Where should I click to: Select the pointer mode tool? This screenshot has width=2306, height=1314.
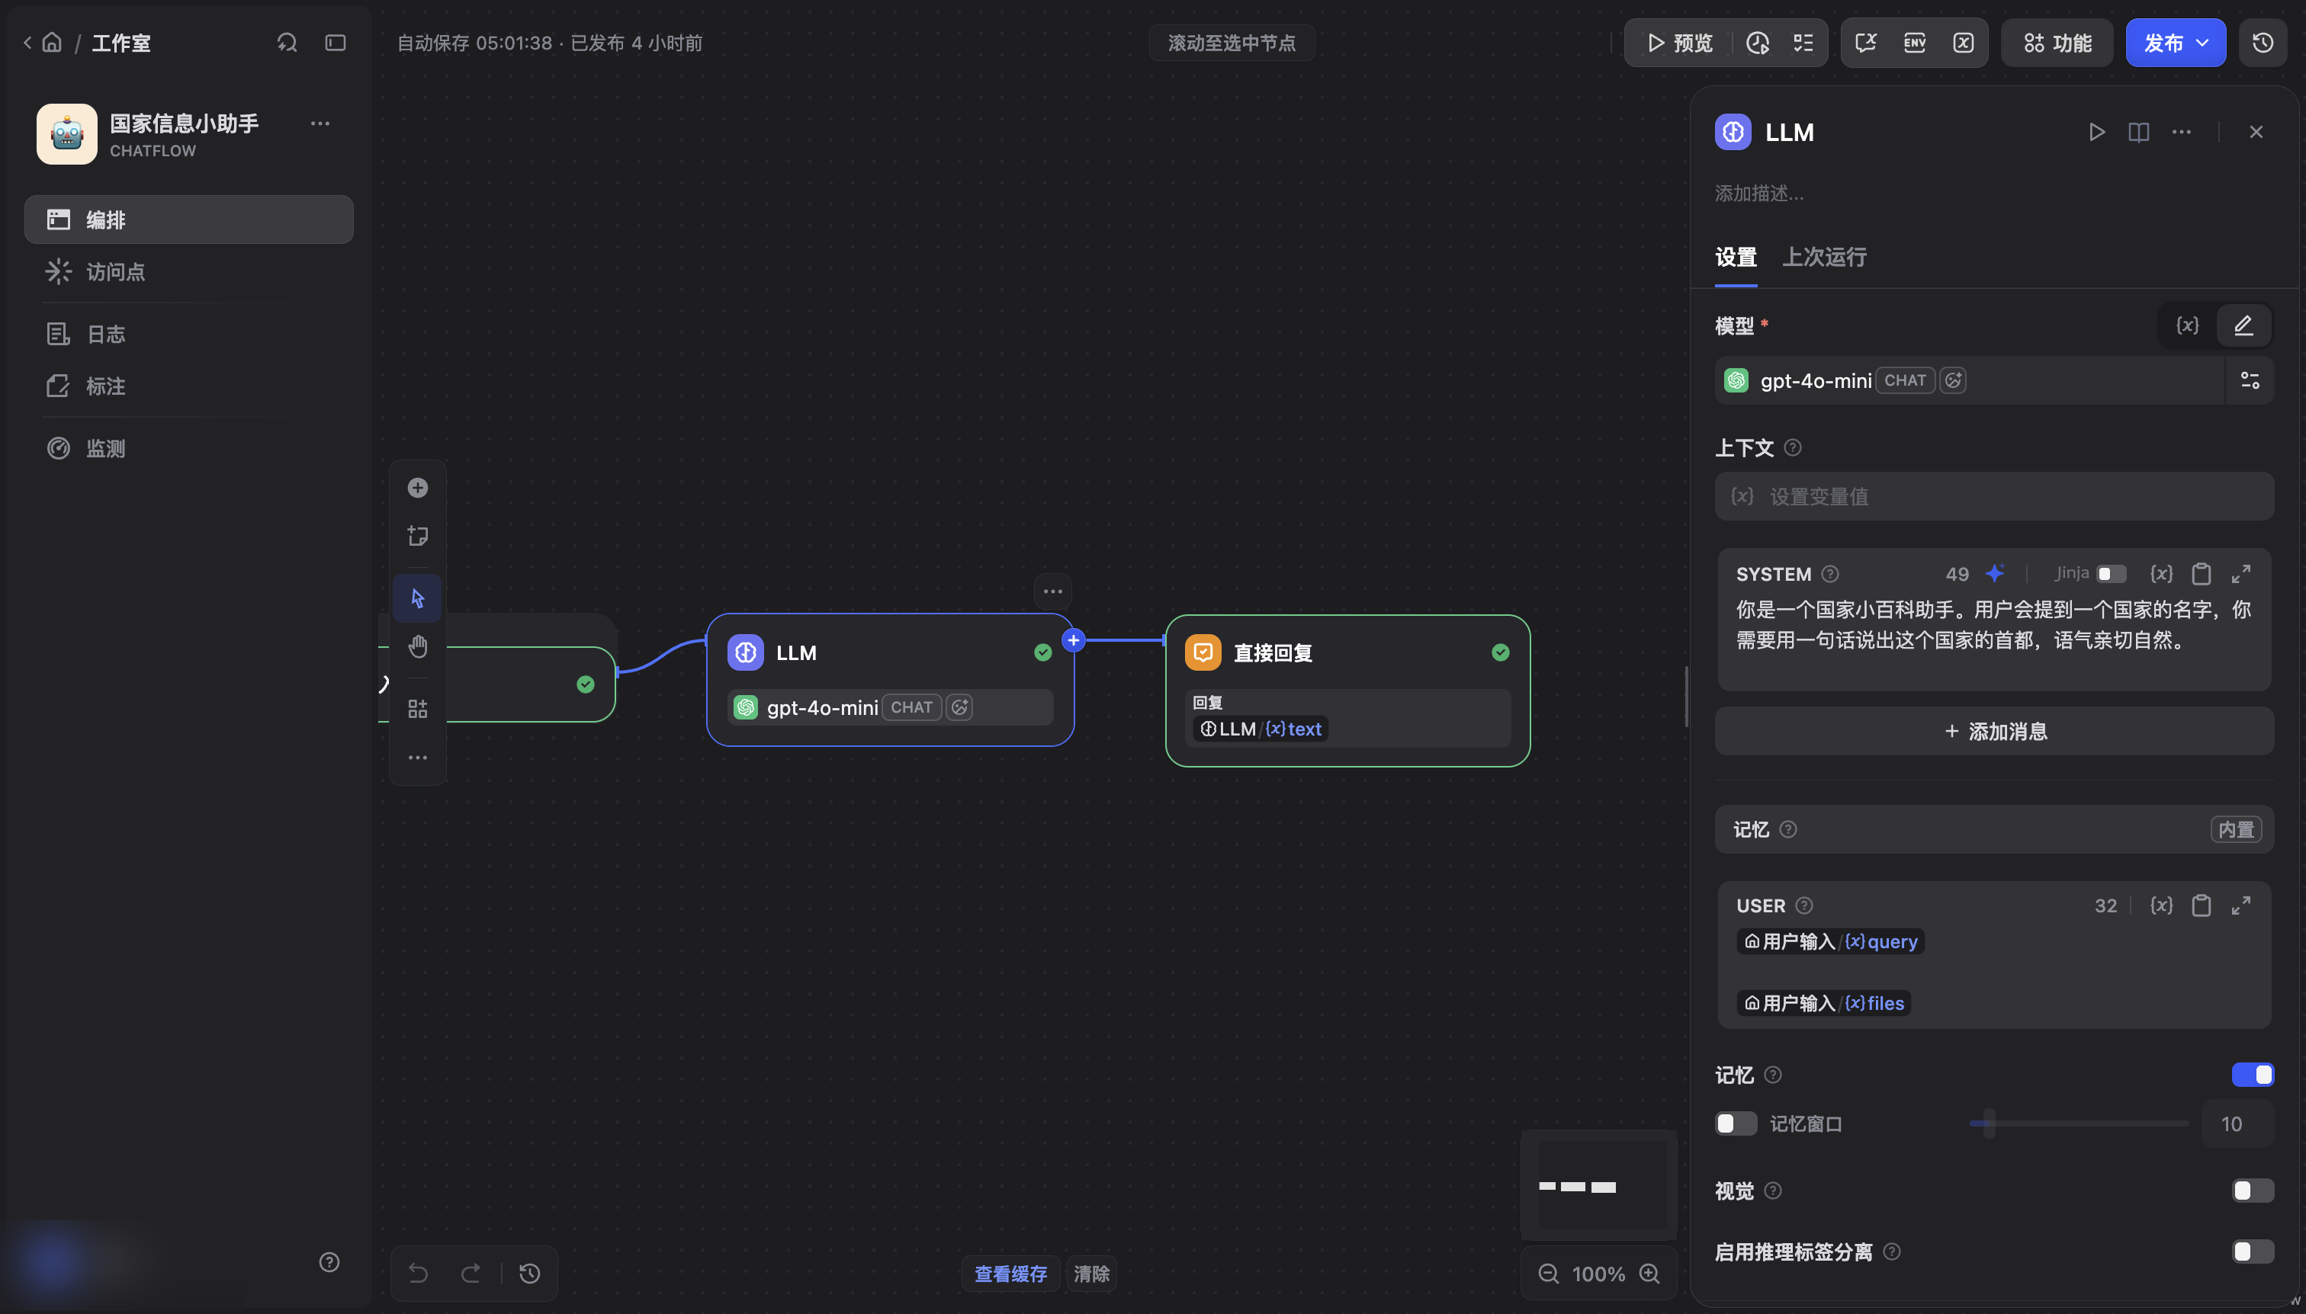pos(417,598)
